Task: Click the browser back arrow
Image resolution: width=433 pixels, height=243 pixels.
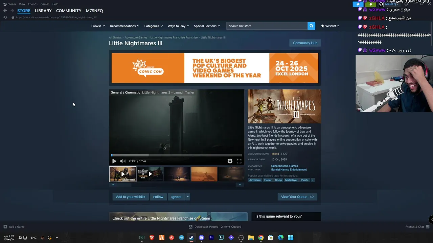Action: [x=5, y=11]
